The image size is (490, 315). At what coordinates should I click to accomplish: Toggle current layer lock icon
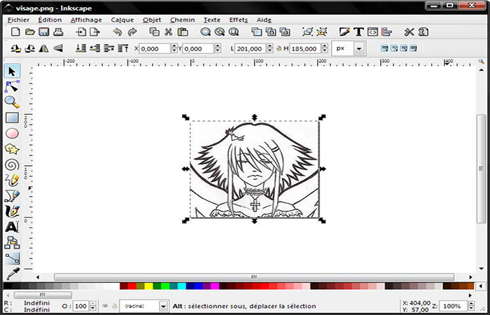114,307
